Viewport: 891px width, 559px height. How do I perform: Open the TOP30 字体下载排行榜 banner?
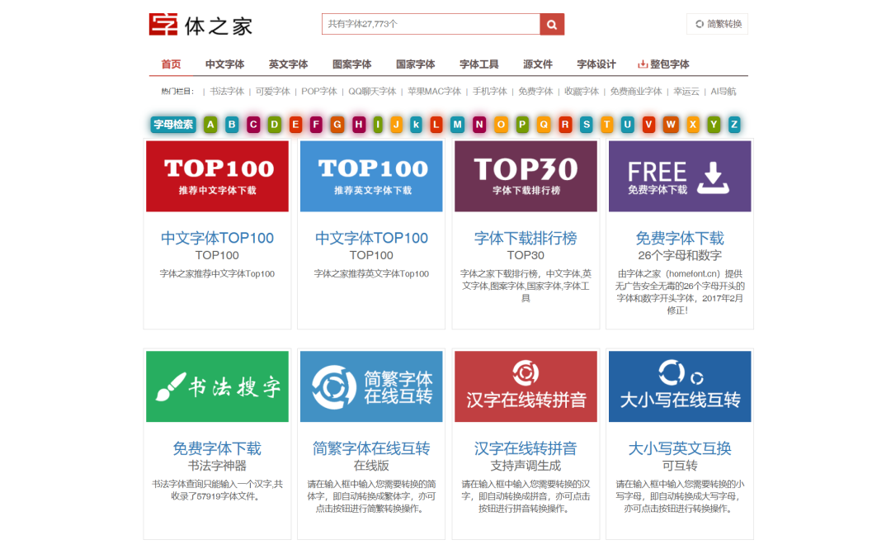pyautogui.click(x=526, y=176)
